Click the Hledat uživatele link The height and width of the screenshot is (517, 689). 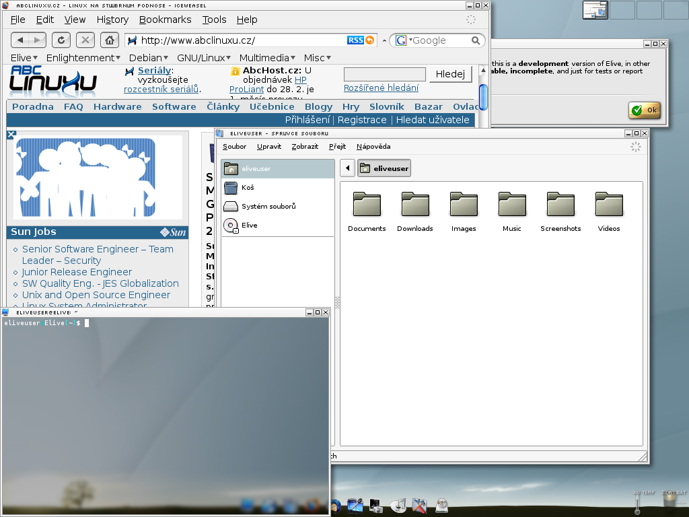433,120
